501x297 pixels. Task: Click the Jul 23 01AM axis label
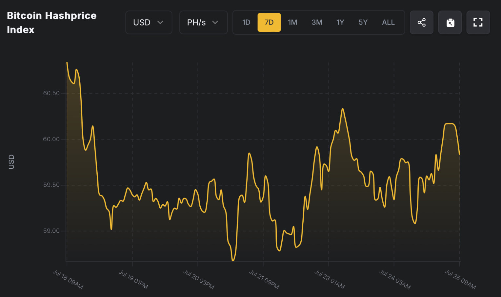(x=329, y=279)
